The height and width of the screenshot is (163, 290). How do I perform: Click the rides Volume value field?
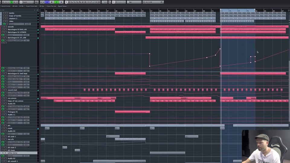pyautogui.click(x=28, y=24)
